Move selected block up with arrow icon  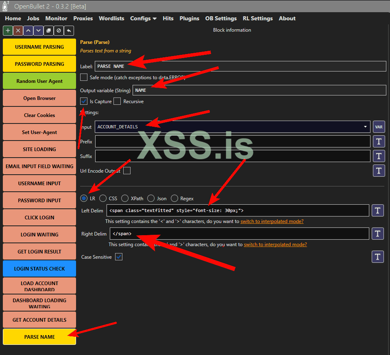(x=28, y=30)
